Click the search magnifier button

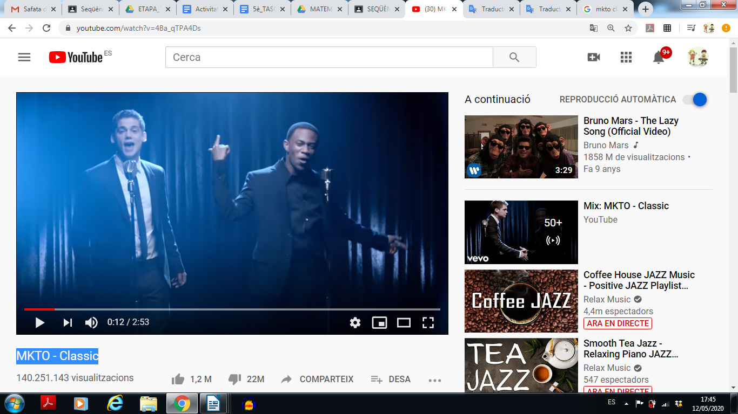point(514,57)
